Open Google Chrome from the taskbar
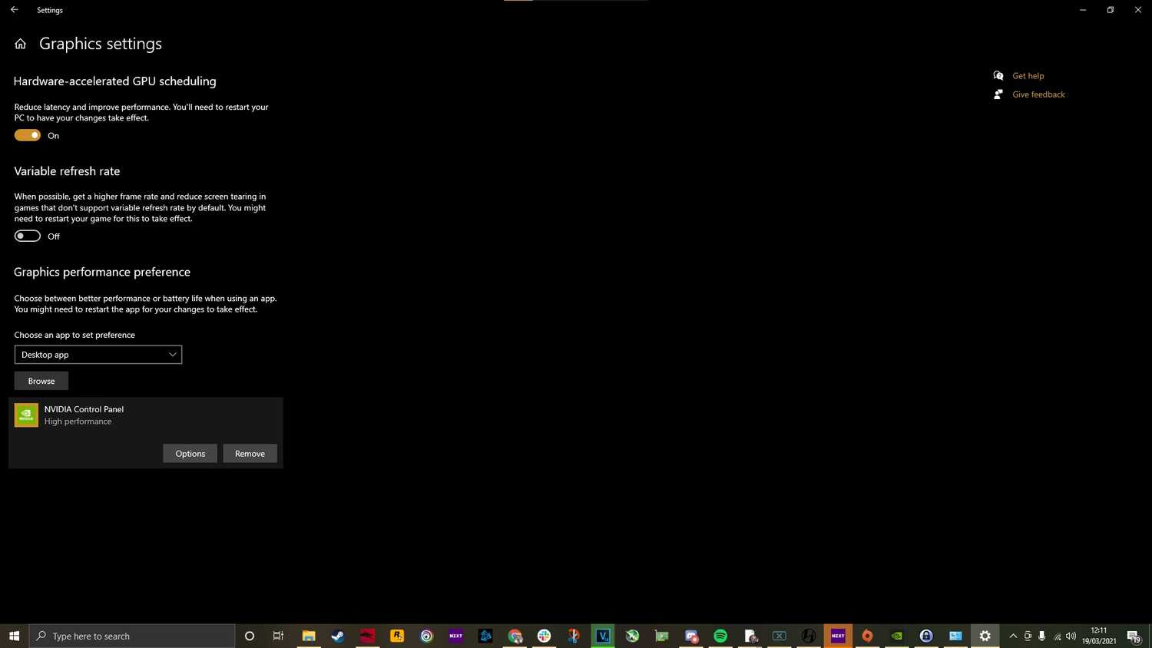 coord(515,636)
